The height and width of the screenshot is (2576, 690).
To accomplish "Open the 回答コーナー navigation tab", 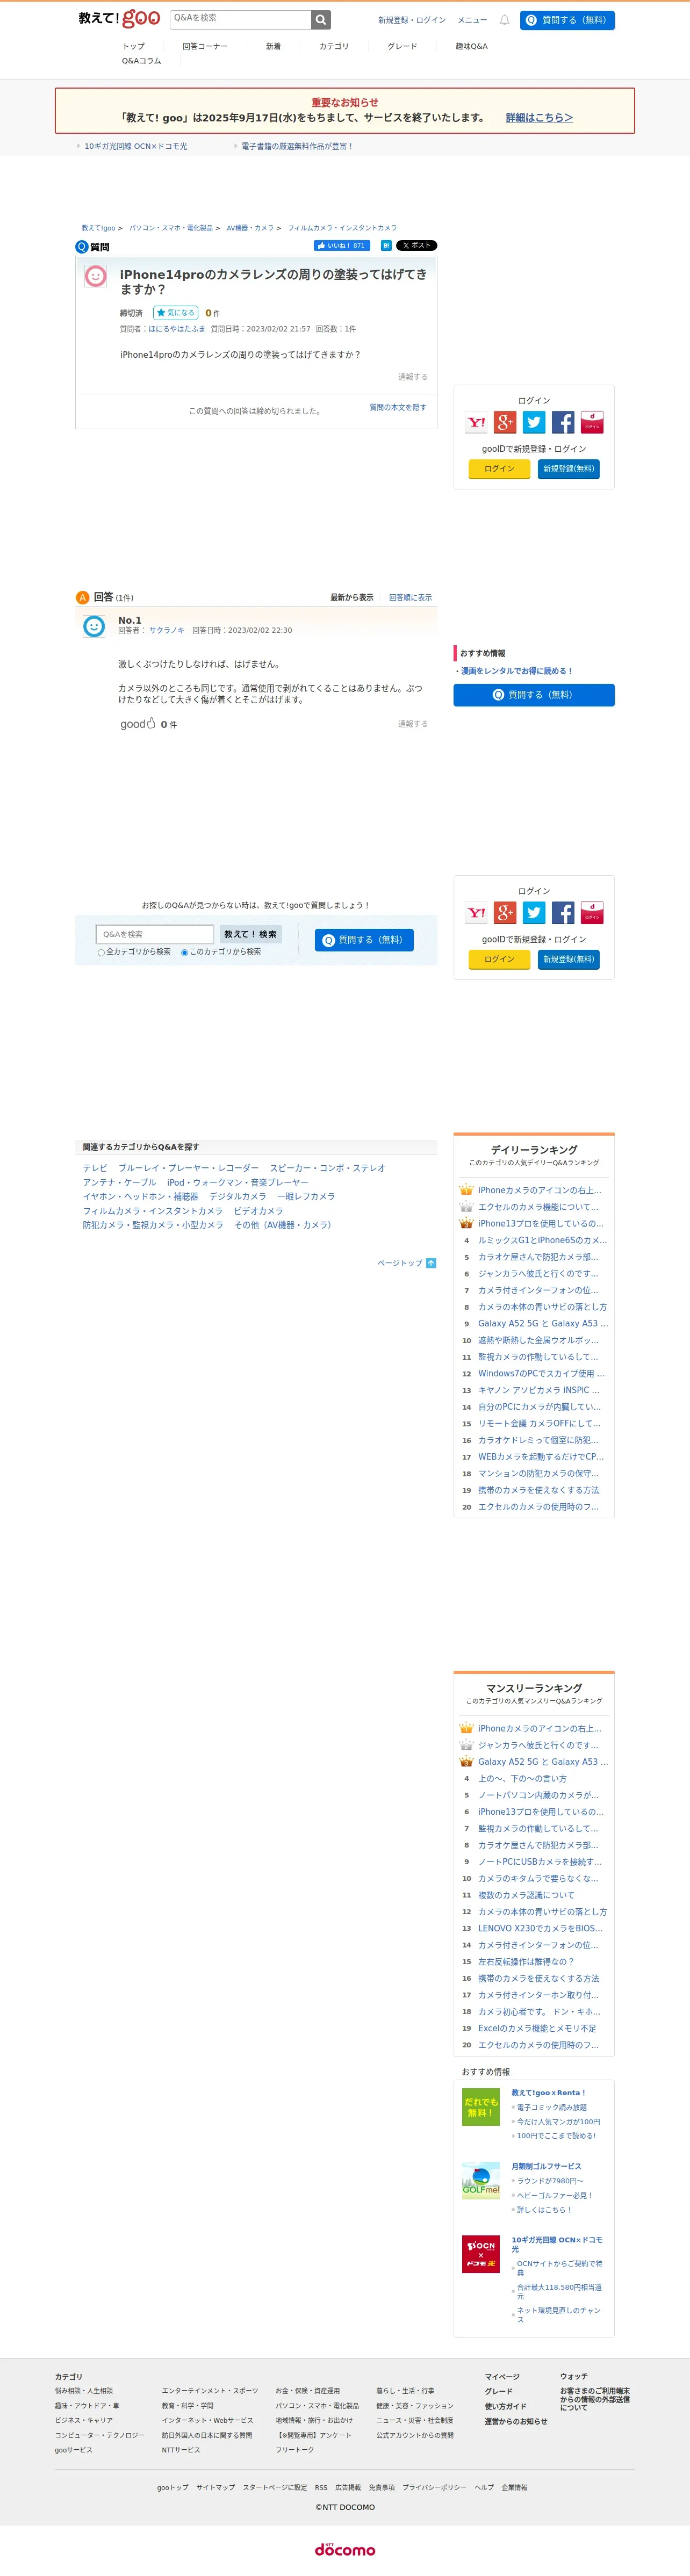I will (x=205, y=46).
